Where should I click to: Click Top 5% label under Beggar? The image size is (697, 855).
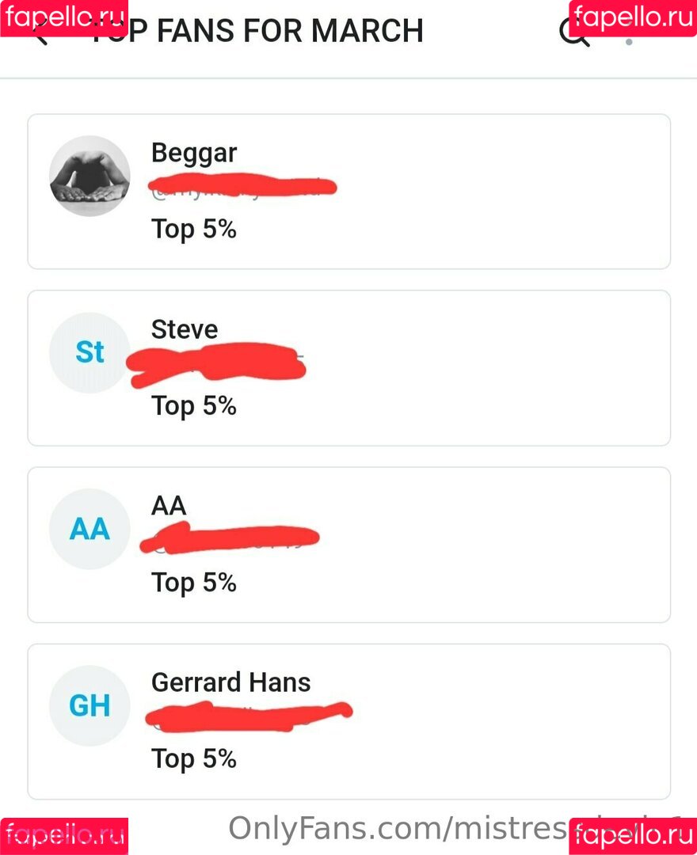click(194, 230)
